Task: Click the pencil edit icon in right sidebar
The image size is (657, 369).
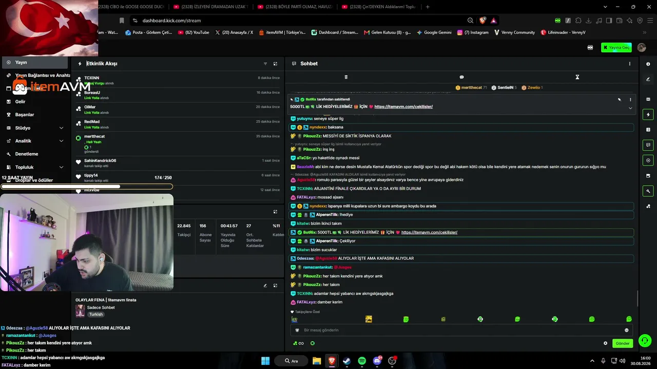Action: tap(648, 79)
